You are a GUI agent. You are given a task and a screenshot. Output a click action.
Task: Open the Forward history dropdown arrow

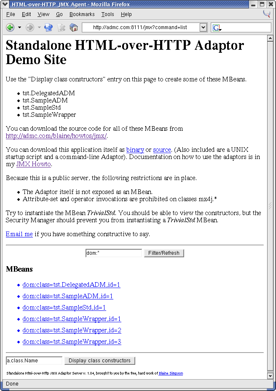point(39,27)
